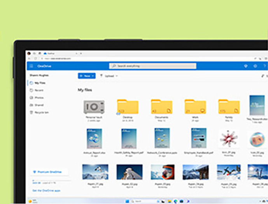Click the app launcher waffle icon
The height and width of the screenshot is (204, 268).
pyautogui.click(x=32, y=66)
